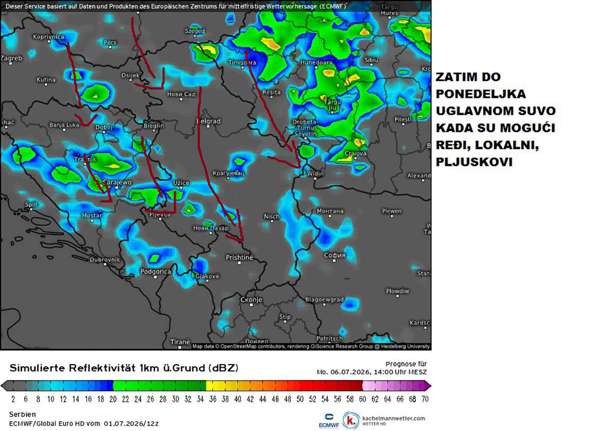Click the Craiova city label

[x=356, y=153]
